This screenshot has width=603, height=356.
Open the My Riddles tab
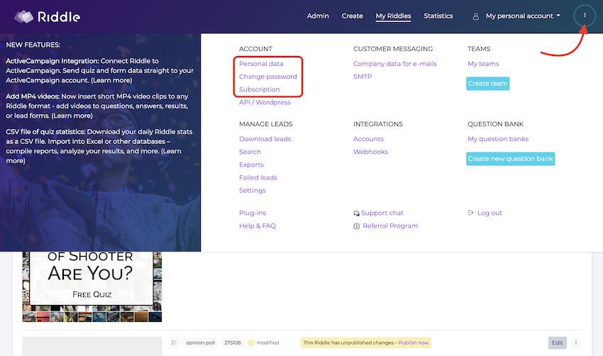(x=393, y=16)
